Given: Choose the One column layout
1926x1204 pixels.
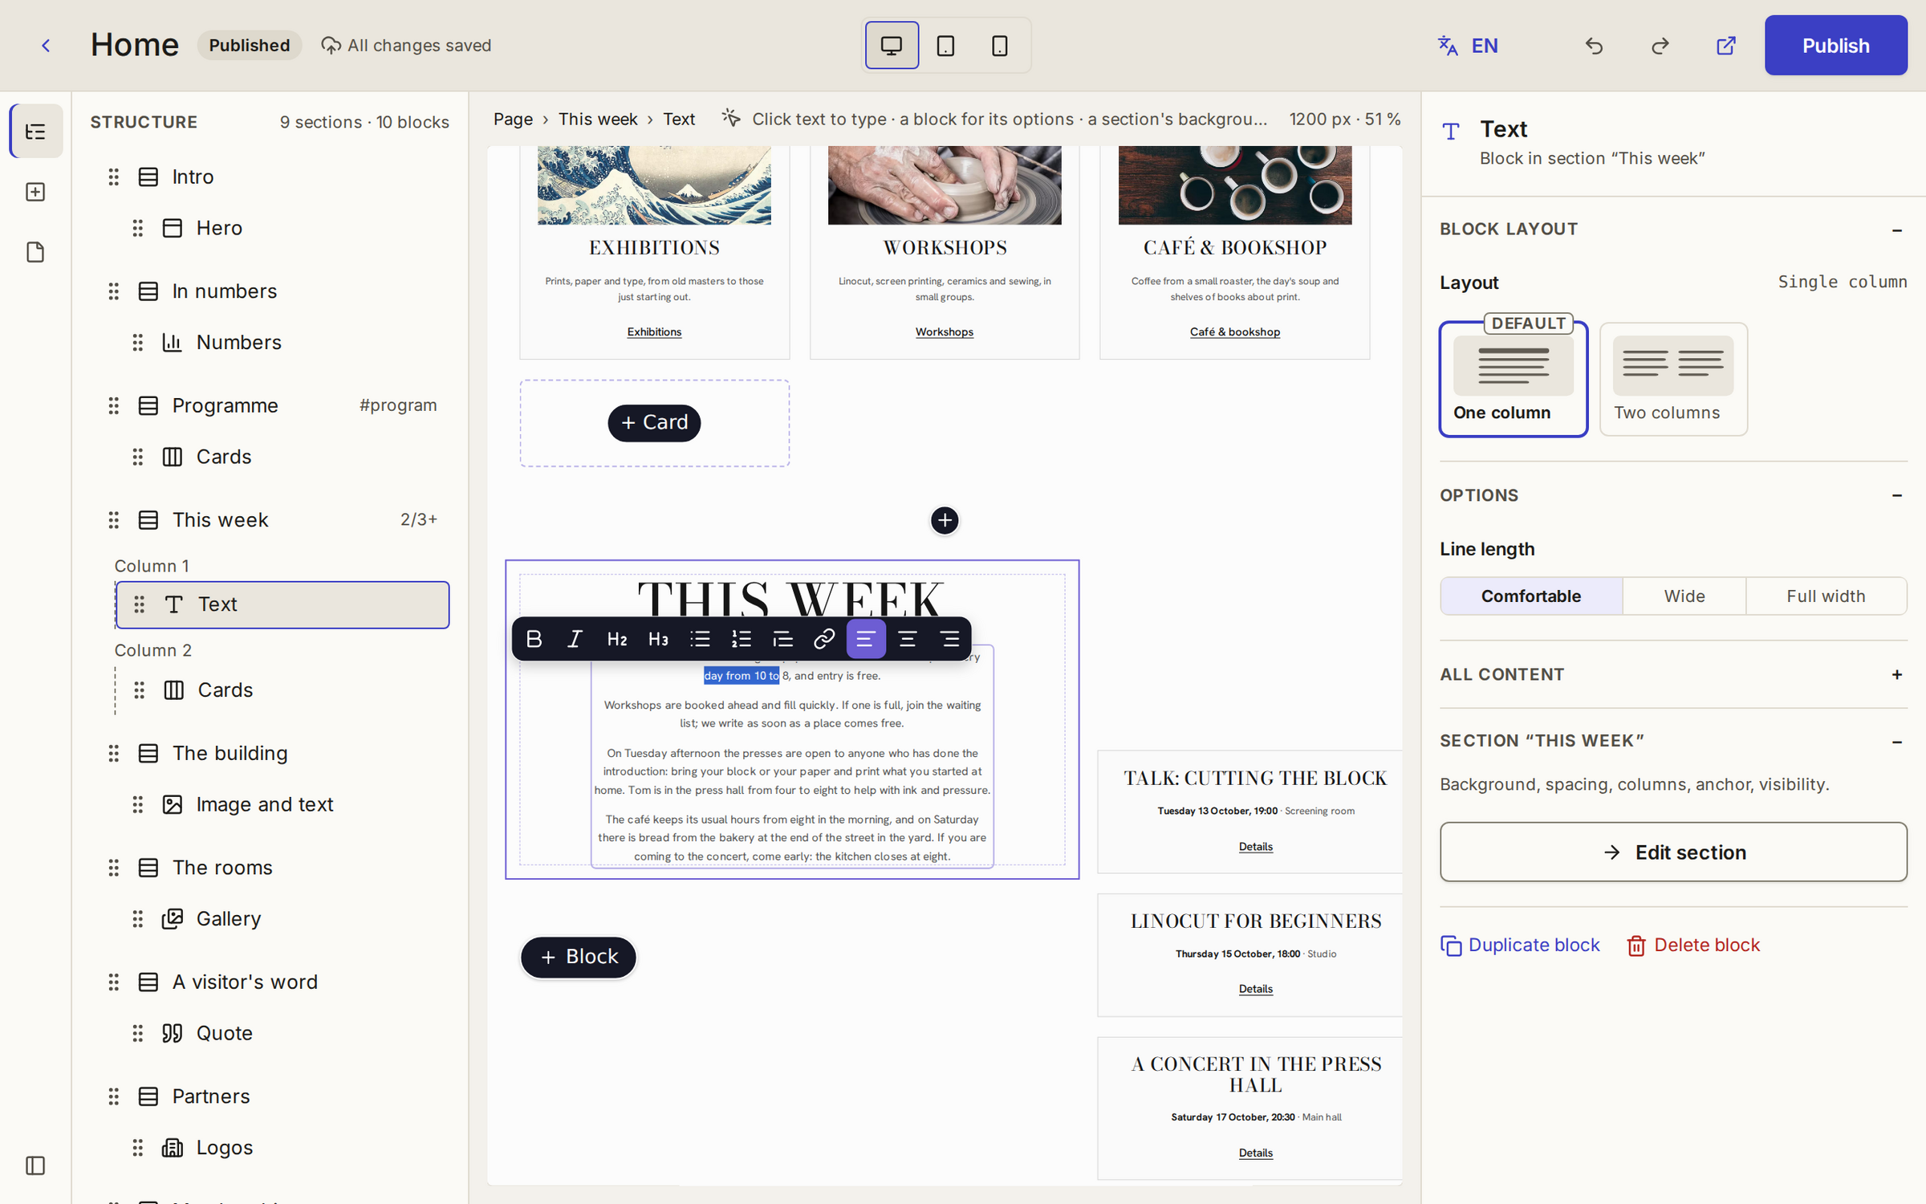Looking at the screenshot, I should (1514, 379).
